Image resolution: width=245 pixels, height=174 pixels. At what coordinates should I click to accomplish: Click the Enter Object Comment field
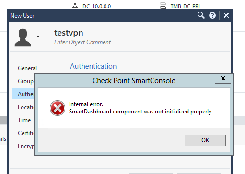click(x=82, y=42)
